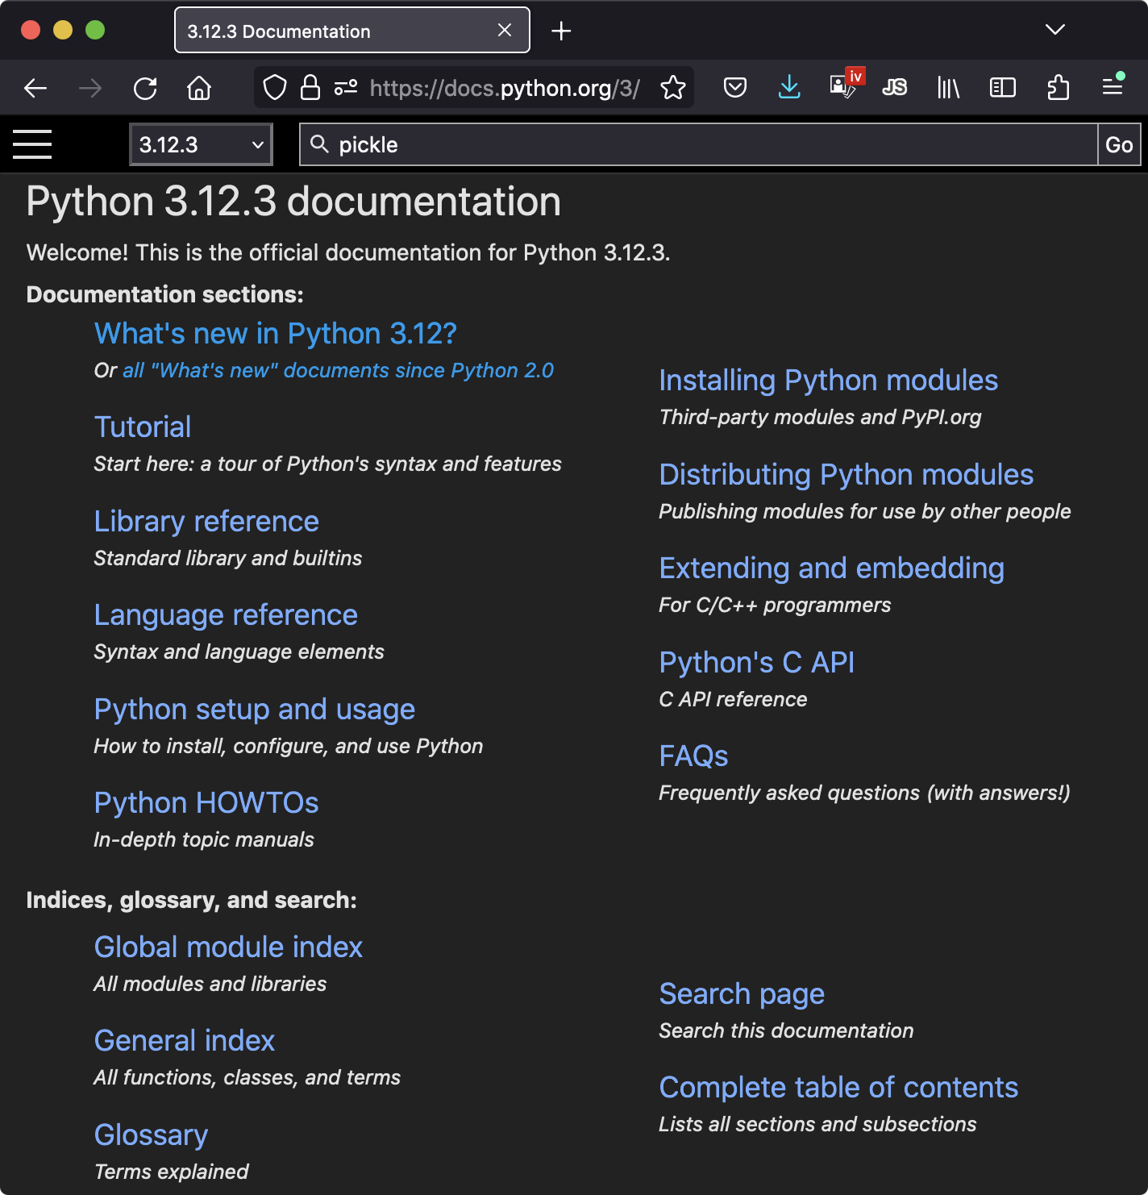Open the Downloads panel icon
Screen dimensions: 1148x1195
point(789,87)
